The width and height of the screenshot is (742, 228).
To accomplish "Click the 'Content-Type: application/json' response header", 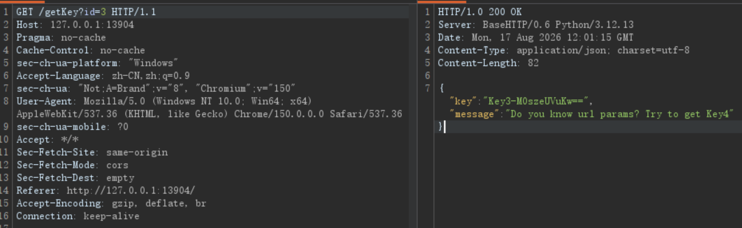I will [564, 50].
